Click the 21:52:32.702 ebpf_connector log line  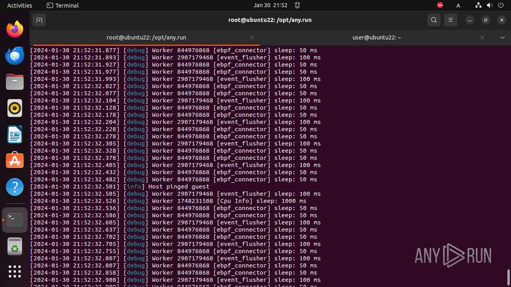pyautogui.click(x=174, y=237)
